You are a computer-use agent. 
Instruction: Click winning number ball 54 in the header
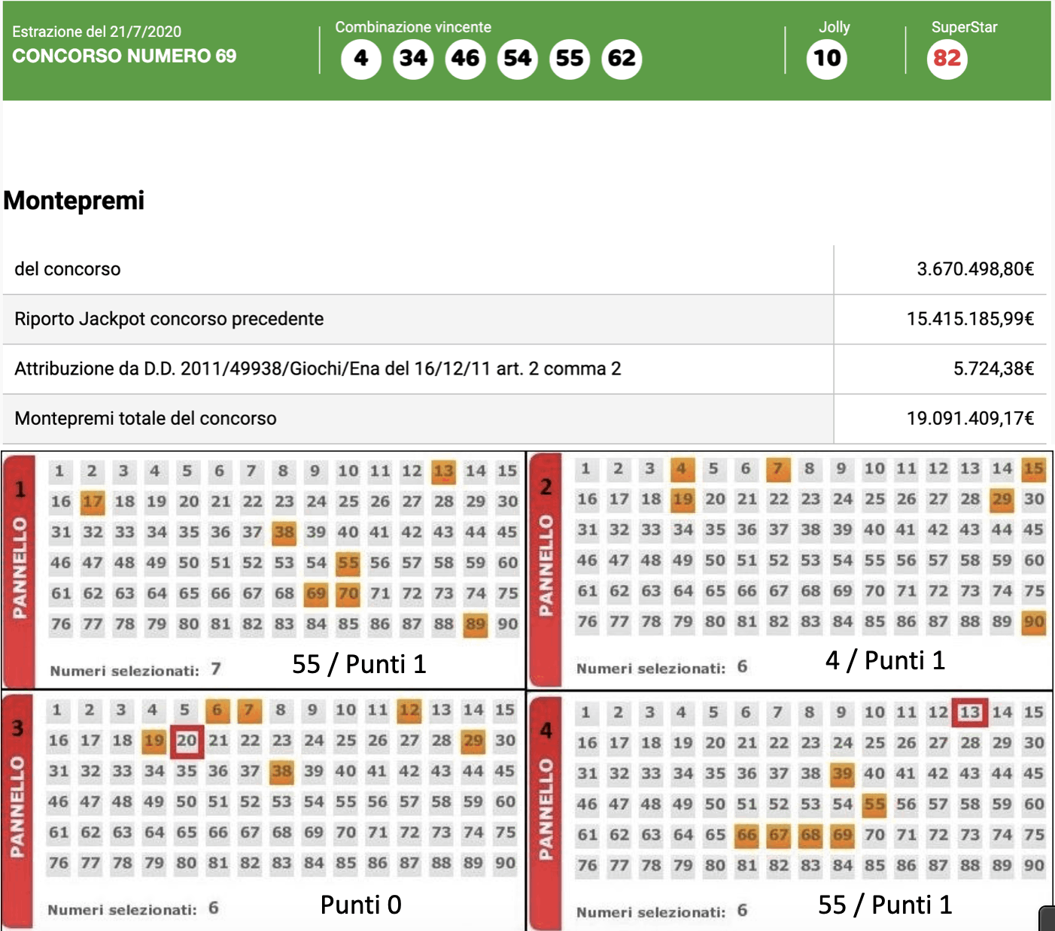[x=518, y=59]
